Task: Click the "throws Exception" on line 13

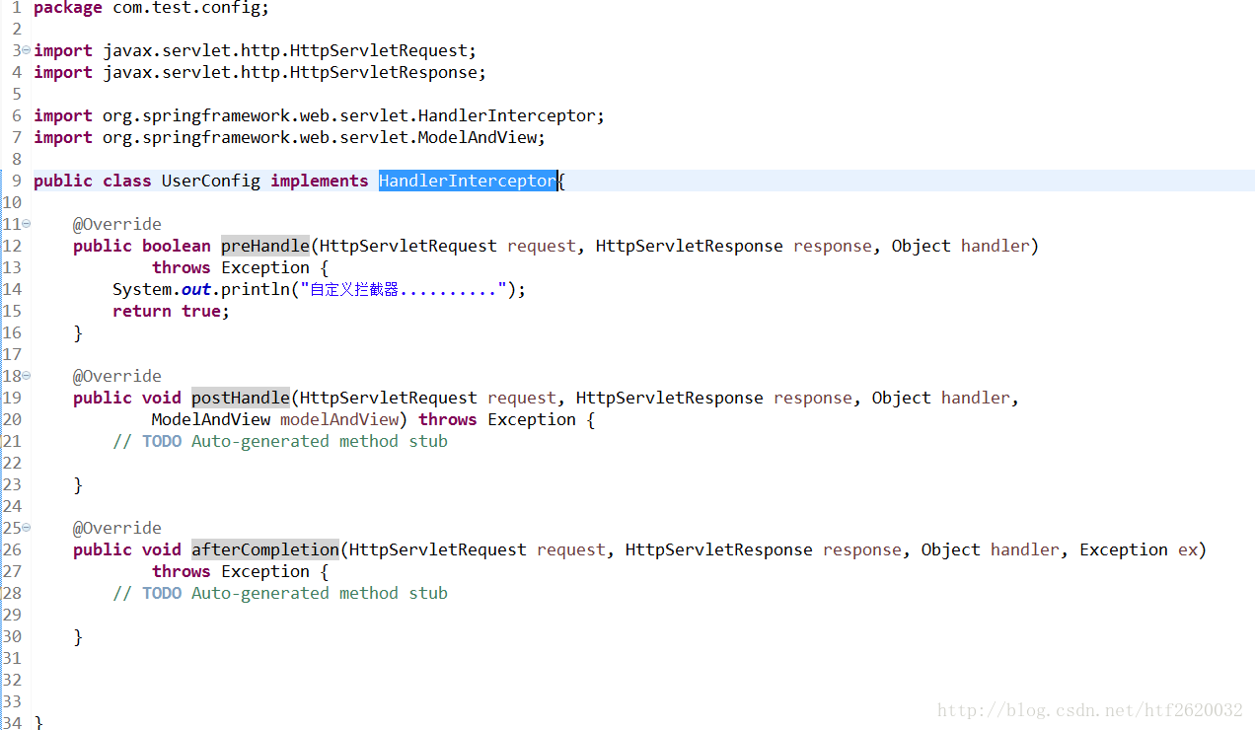Action: pos(231,267)
